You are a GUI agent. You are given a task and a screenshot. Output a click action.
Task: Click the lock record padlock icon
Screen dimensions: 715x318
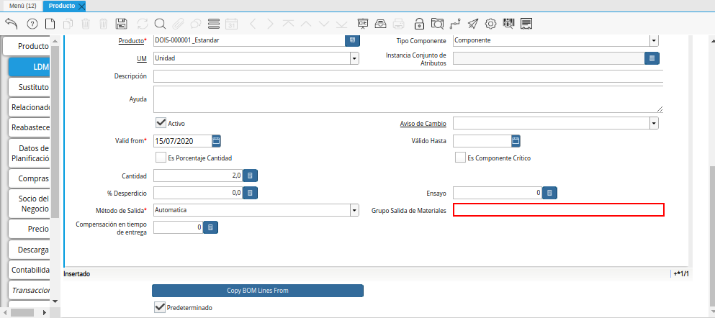pos(419,23)
